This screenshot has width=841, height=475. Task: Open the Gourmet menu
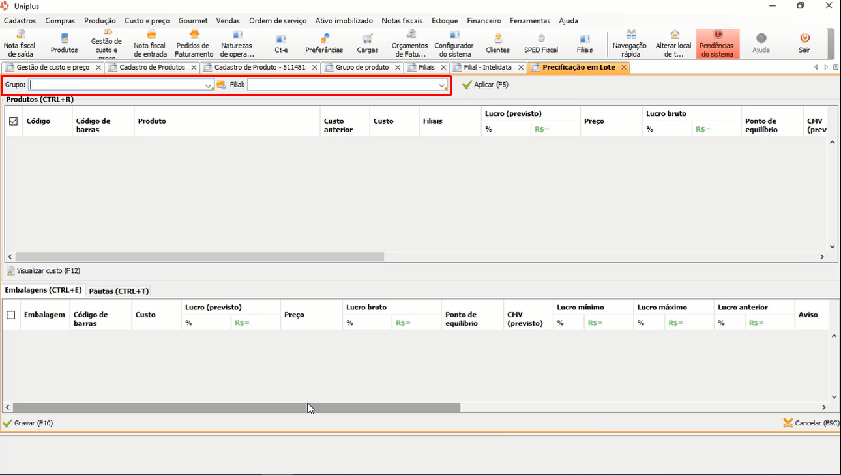coord(192,21)
